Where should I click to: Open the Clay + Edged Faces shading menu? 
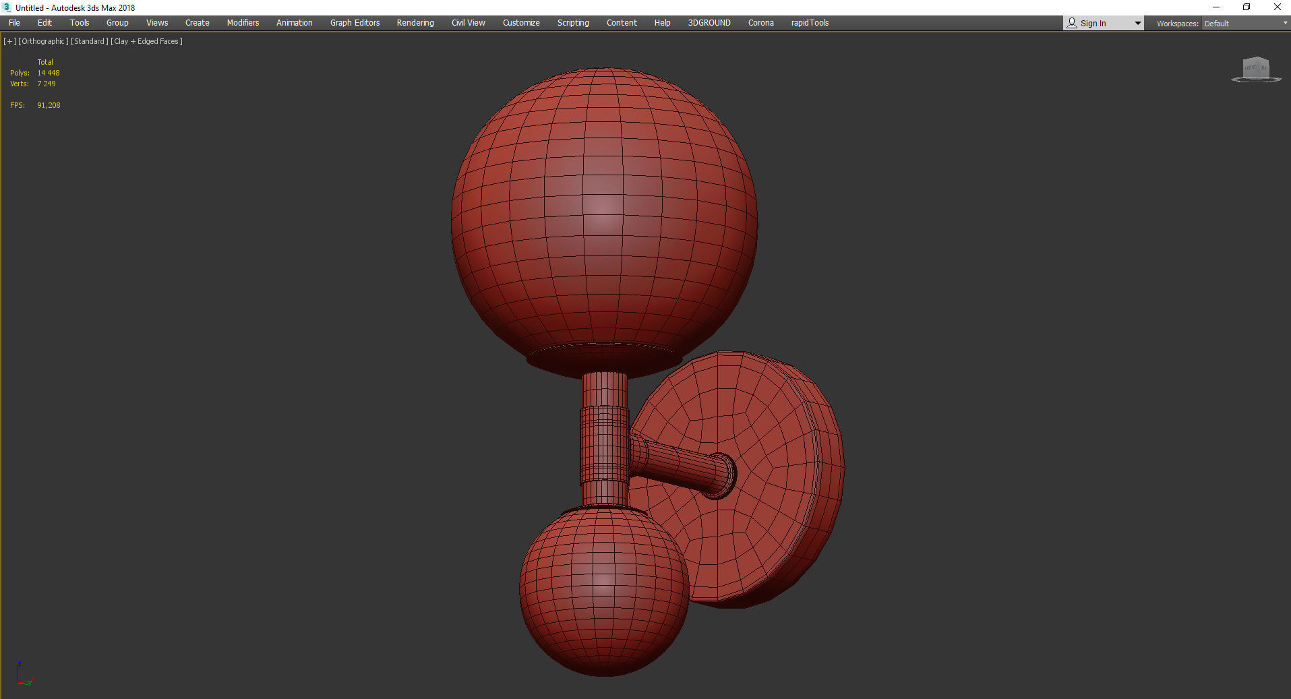(x=146, y=41)
